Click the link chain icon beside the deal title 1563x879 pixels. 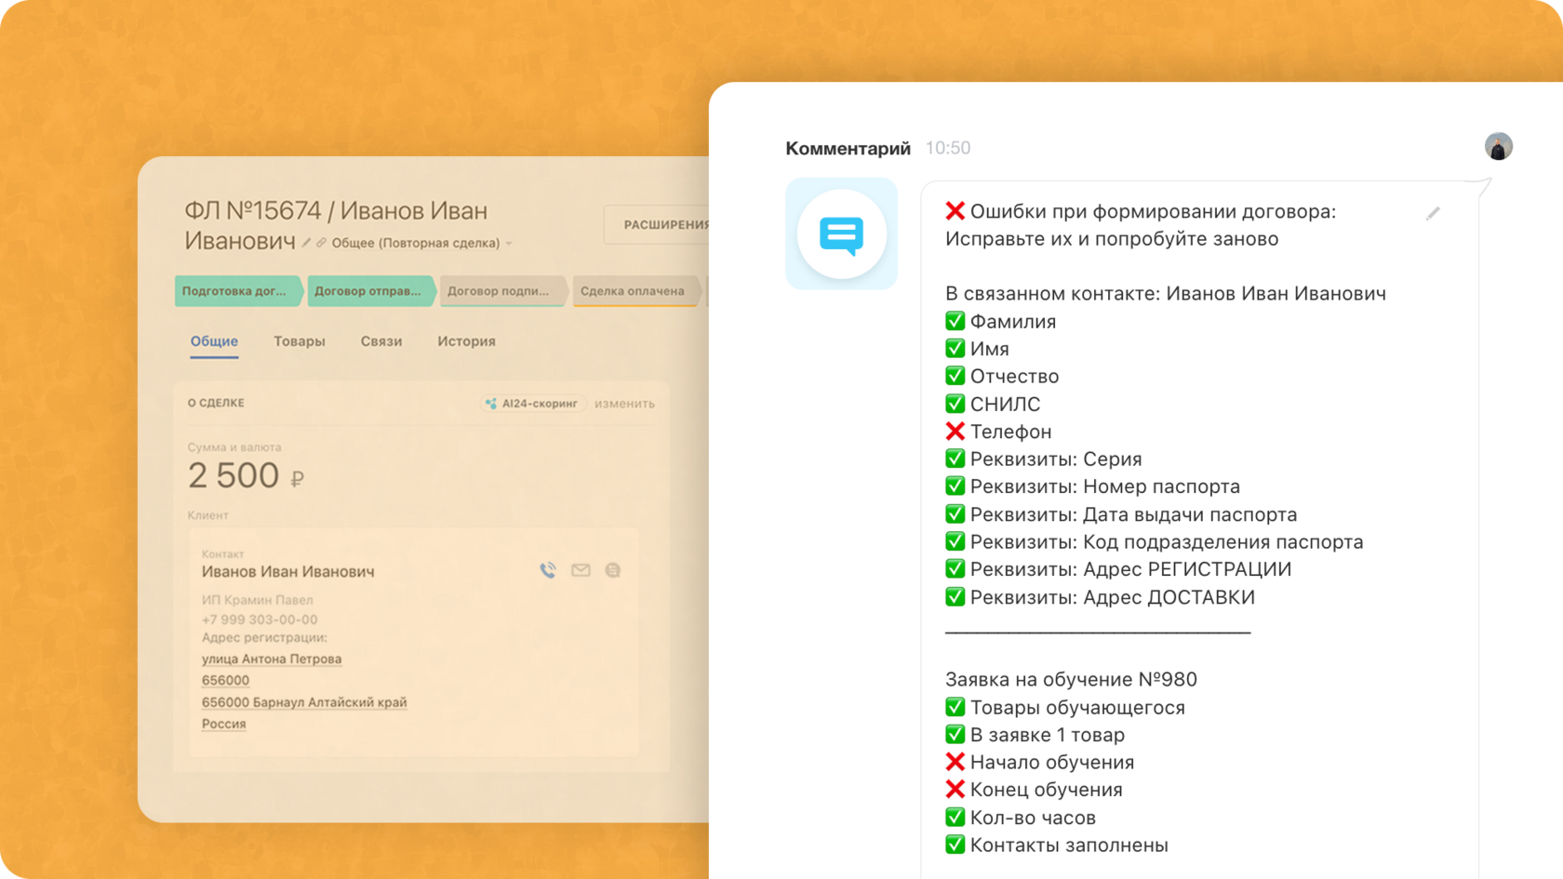pos(321,243)
